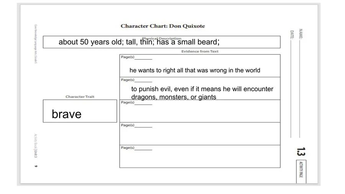Click the Page(s) blank in the fourth evidence row
Viewport: 345px width, 194px height.
(143, 126)
